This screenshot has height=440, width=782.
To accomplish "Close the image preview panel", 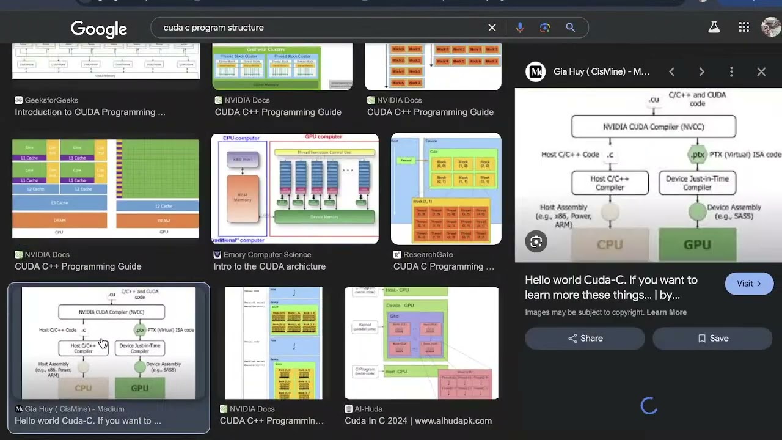I will tap(761, 72).
